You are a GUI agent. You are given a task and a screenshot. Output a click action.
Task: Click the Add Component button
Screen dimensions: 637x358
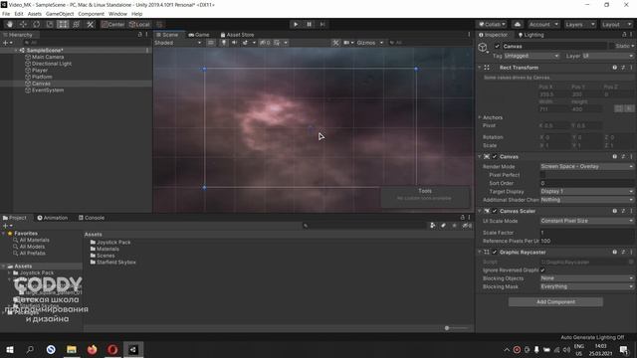point(555,302)
